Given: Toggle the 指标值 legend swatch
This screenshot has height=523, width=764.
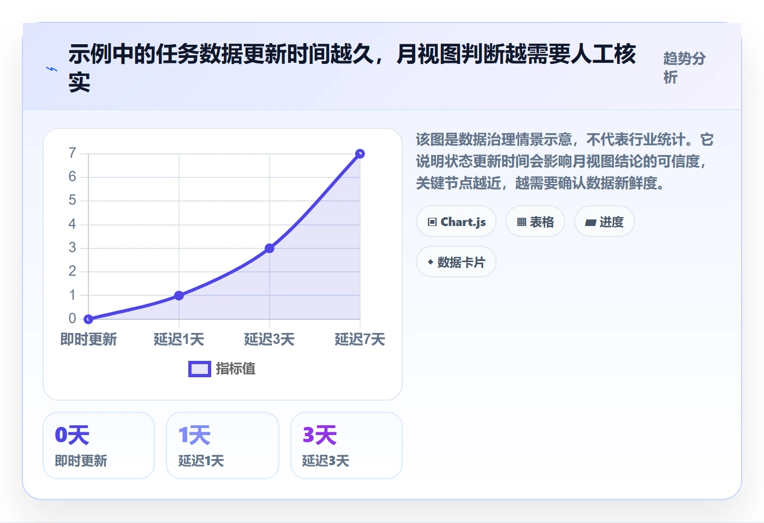Looking at the screenshot, I should click(x=199, y=369).
